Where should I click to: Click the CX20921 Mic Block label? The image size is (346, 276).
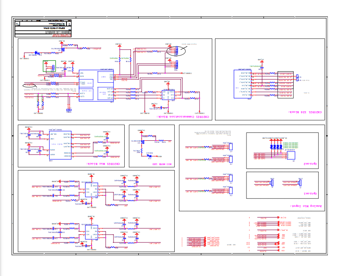coord(103,164)
